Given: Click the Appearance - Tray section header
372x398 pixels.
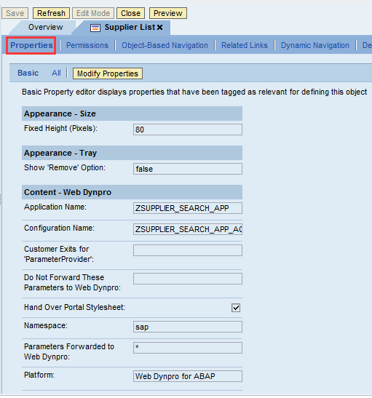Looking at the screenshot, I should tap(132, 153).
